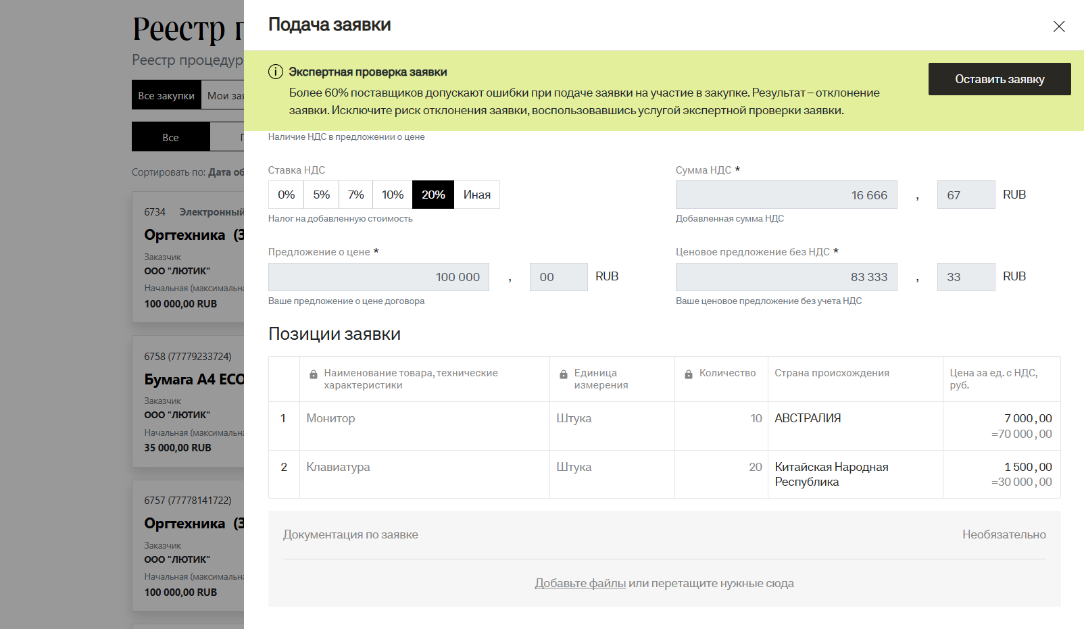Screen dimensions: 1084x629
Task: Choose the 7% VAT rate option
Action: [356, 195]
